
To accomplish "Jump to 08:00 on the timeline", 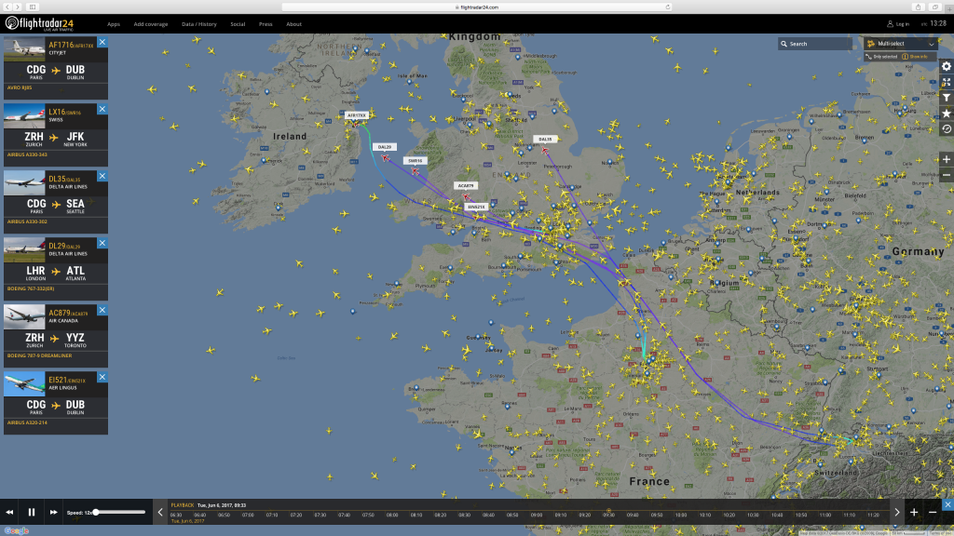I will [x=392, y=516].
